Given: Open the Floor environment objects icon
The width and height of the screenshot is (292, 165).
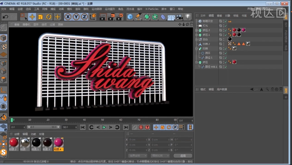Looking at the screenshot, I should 171,17.
